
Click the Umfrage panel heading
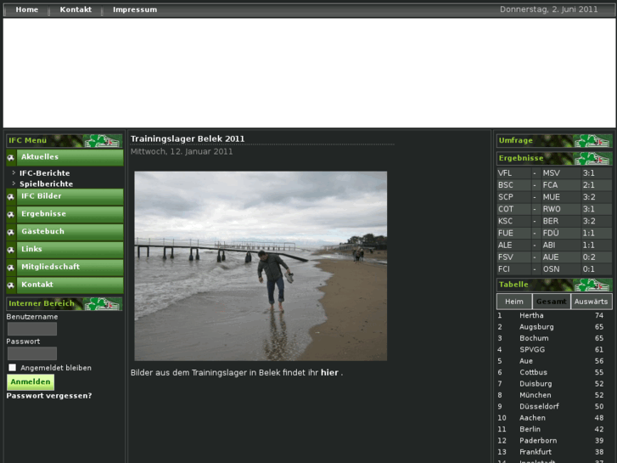point(515,140)
